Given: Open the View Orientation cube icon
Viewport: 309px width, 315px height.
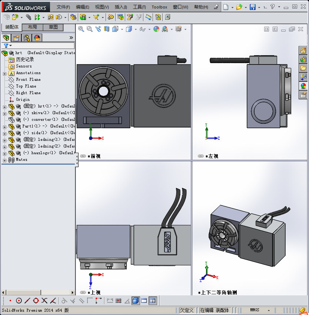Looking at the screenshot, I should (x=115, y=29).
